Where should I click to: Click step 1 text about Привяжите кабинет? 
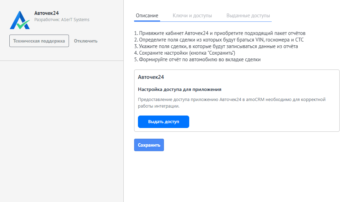(220, 33)
